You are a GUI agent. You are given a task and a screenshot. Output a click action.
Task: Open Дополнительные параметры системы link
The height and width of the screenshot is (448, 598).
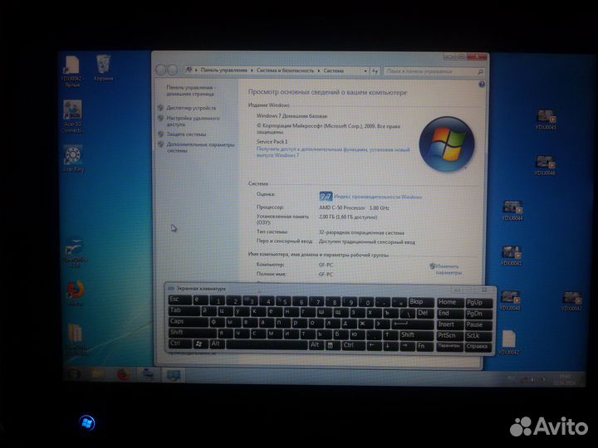(x=201, y=148)
